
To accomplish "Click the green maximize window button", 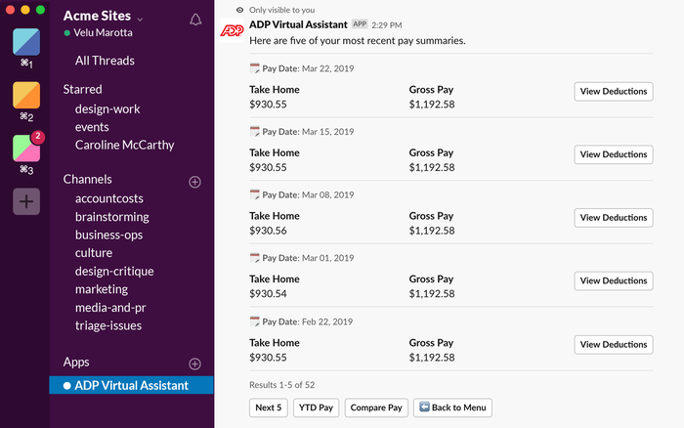I will click(x=40, y=10).
